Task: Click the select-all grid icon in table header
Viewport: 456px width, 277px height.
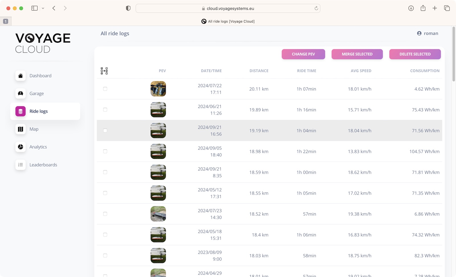Action: pos(104,71)
